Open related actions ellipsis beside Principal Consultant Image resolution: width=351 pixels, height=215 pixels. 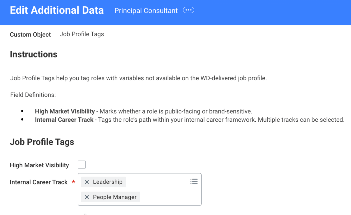pos(189,10)
